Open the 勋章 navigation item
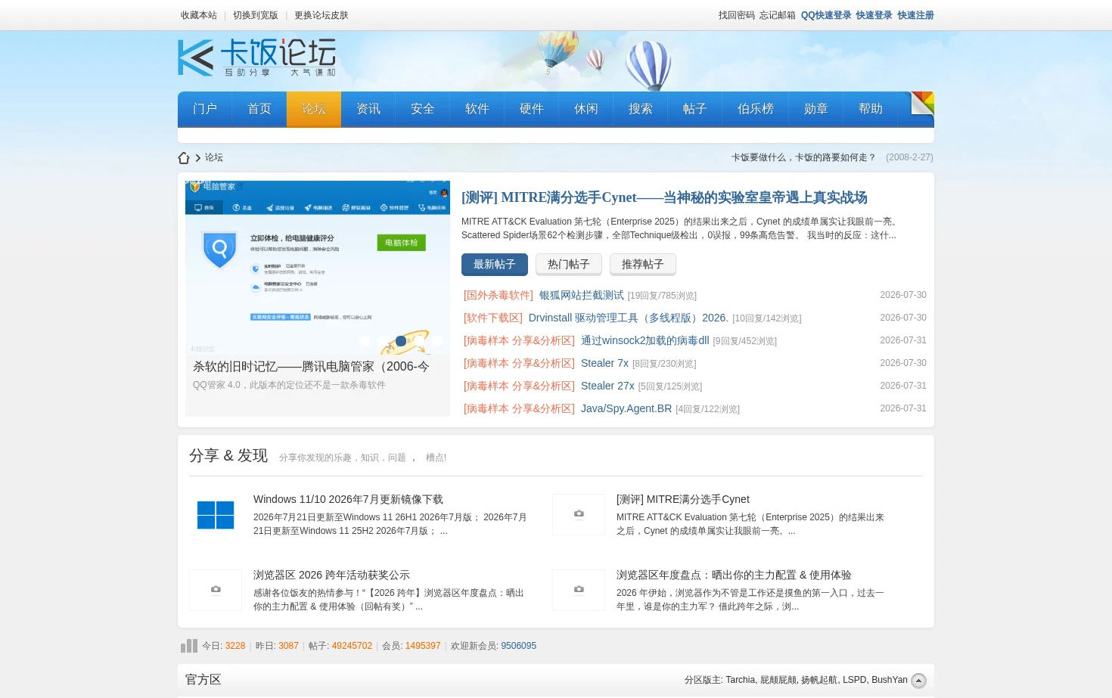 [x=816, y=109]
